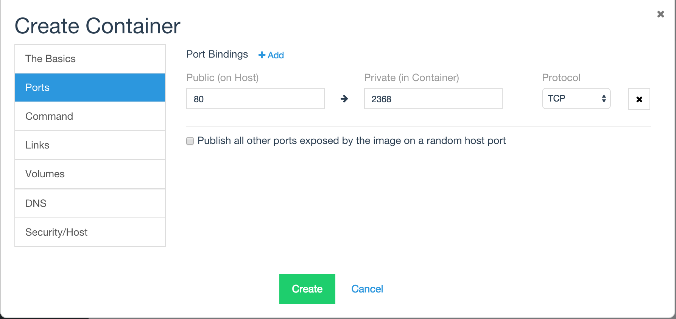Switch to the DNS tab
The width and height of the screenshot is (676, 319).
[x=90, y=203]
